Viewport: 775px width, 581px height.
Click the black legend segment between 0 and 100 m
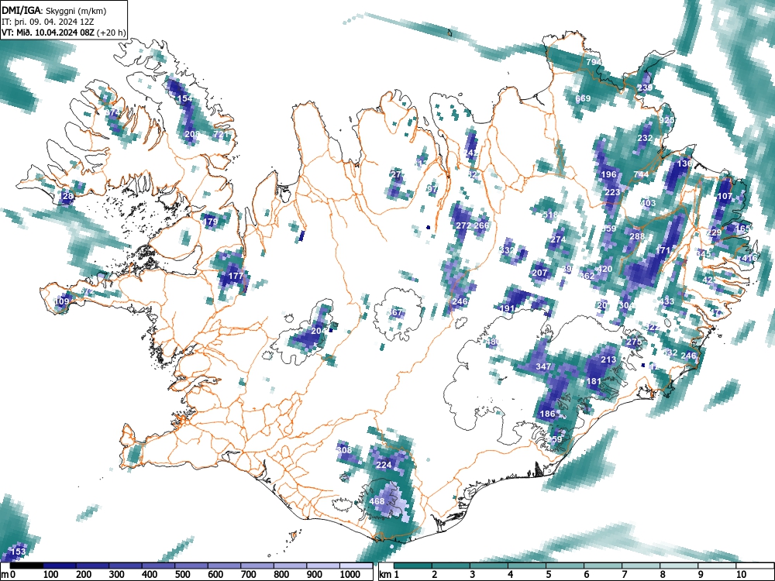(27, 566)
